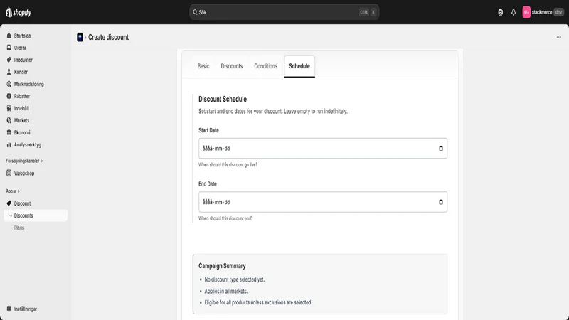569x320 pixels.
Task: Click the Startsida link text
Action: pyautogui.click(x=22, y=36)
